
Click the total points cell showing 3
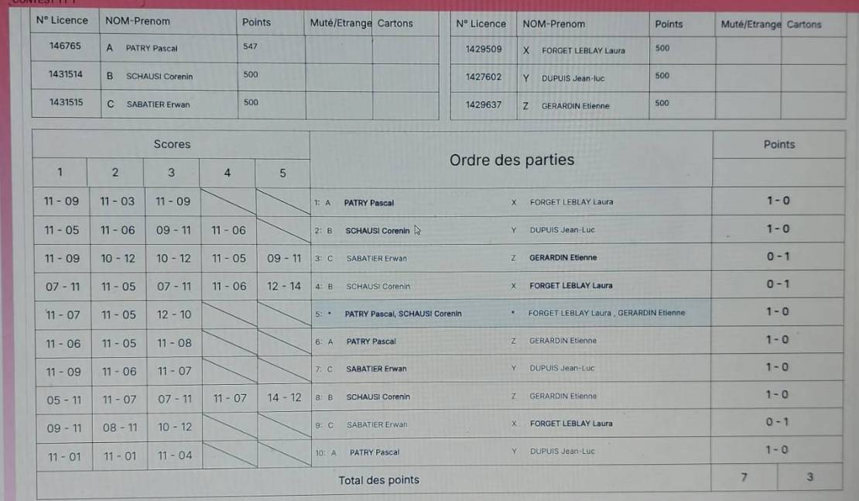(809, 477)
